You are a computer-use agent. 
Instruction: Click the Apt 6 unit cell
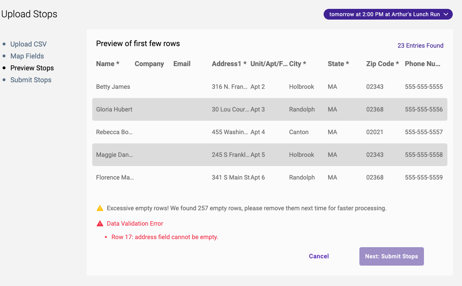[x=258, y=178]
